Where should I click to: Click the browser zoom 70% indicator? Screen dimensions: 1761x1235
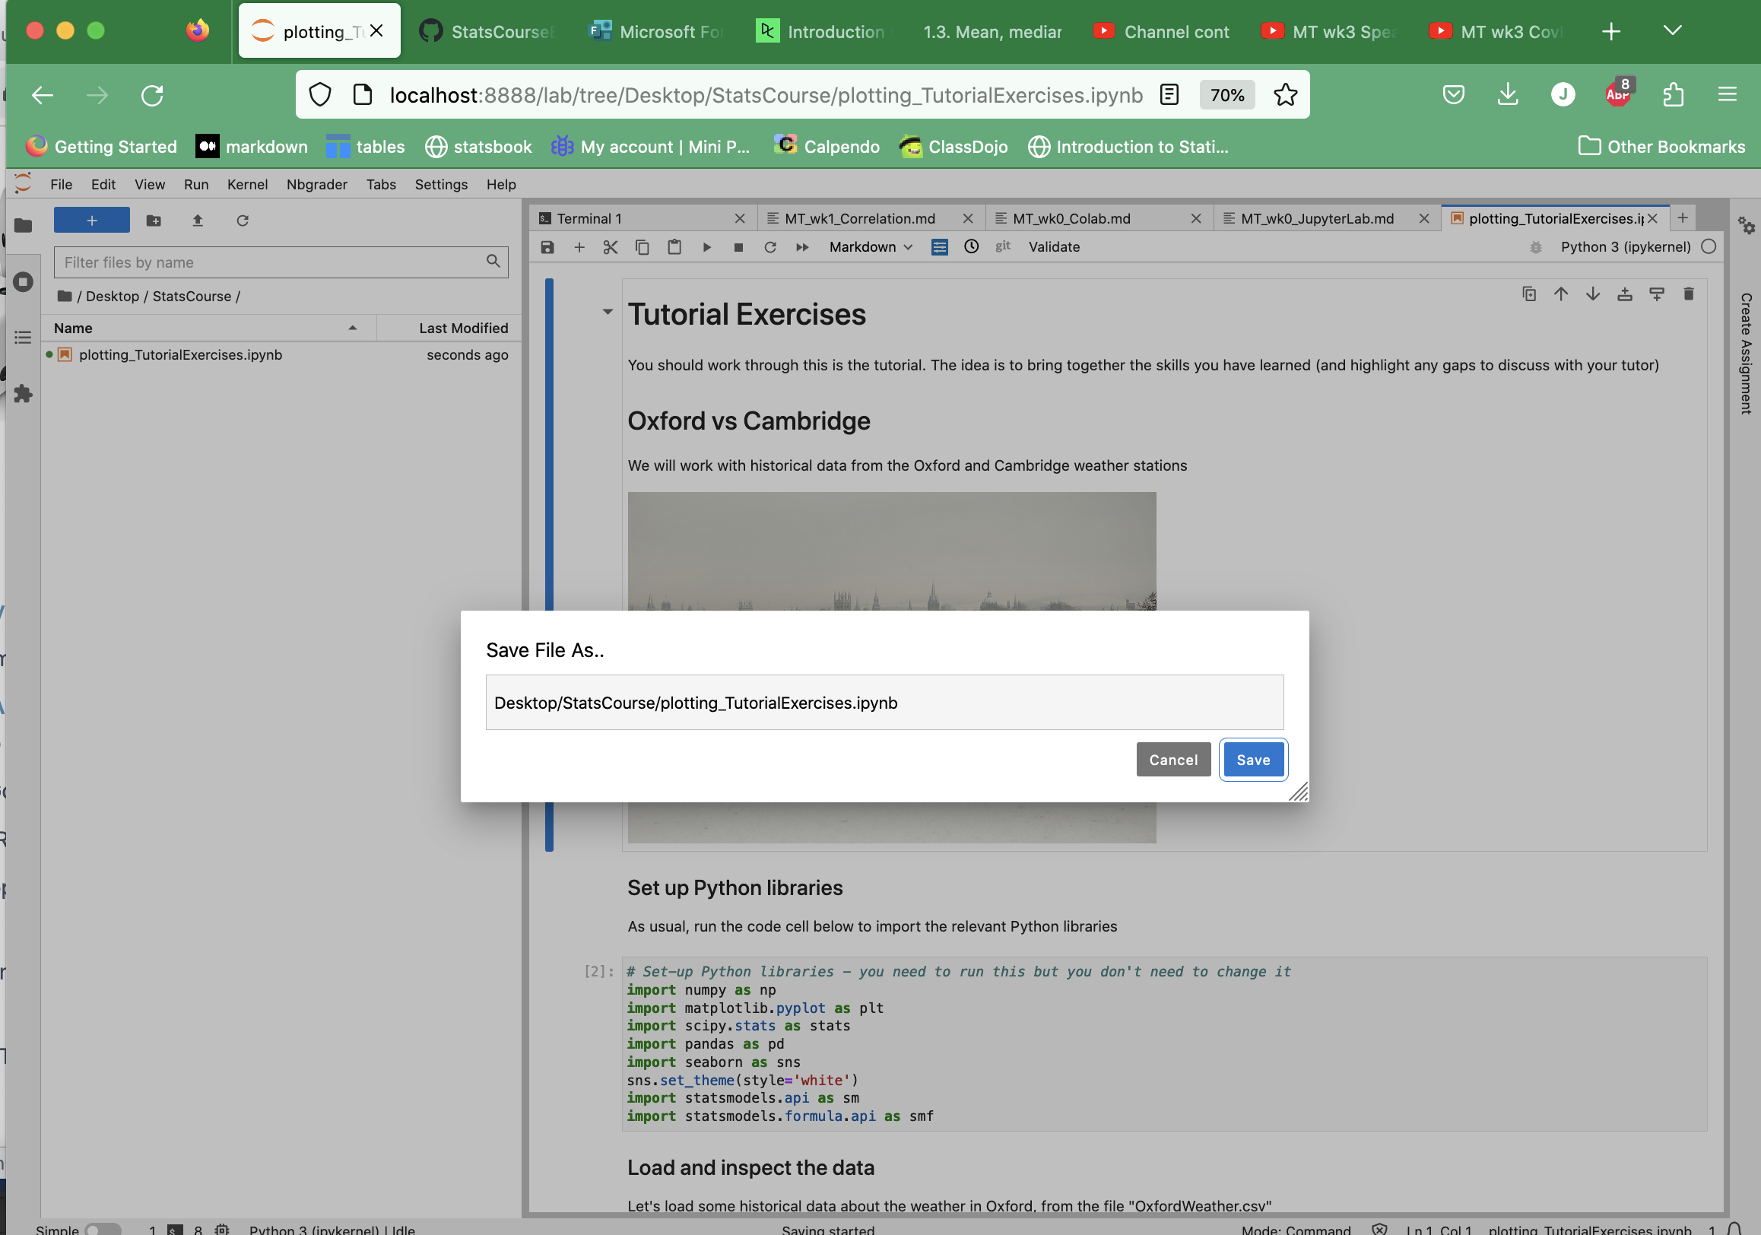[x=1226, y=95]
